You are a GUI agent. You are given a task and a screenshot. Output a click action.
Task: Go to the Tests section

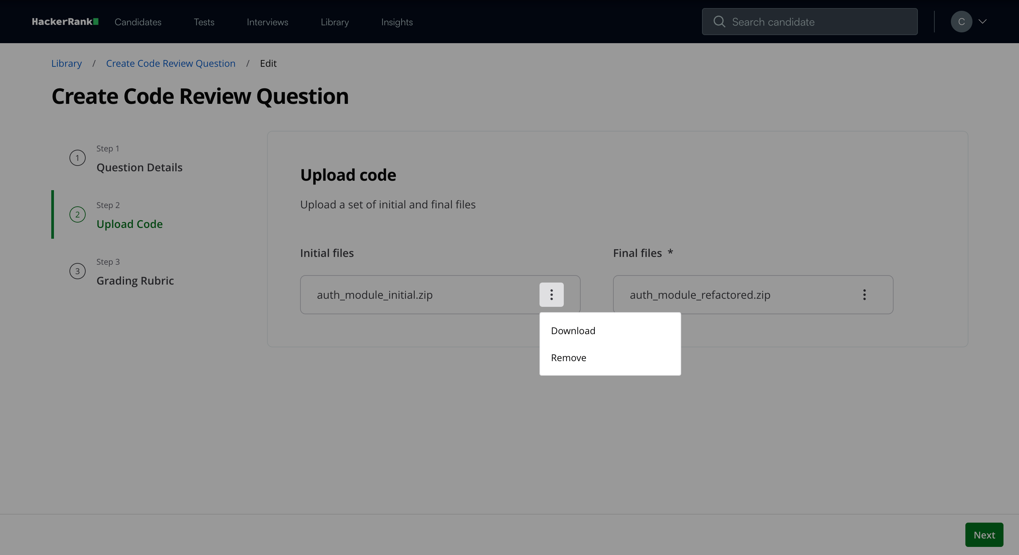[204, 22]
